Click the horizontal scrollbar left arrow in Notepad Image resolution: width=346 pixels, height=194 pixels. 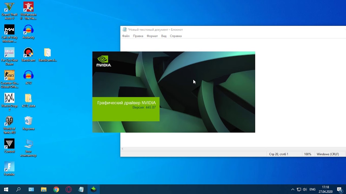(x=122, y=149)
